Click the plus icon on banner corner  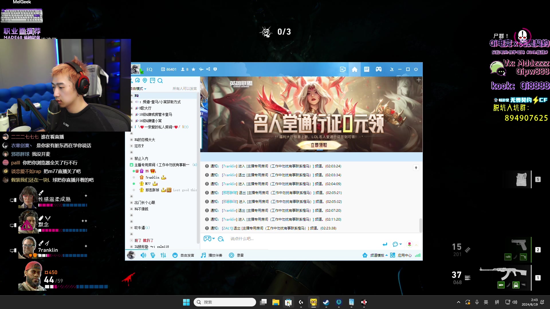pyautogui.click(x=419, y=80)
